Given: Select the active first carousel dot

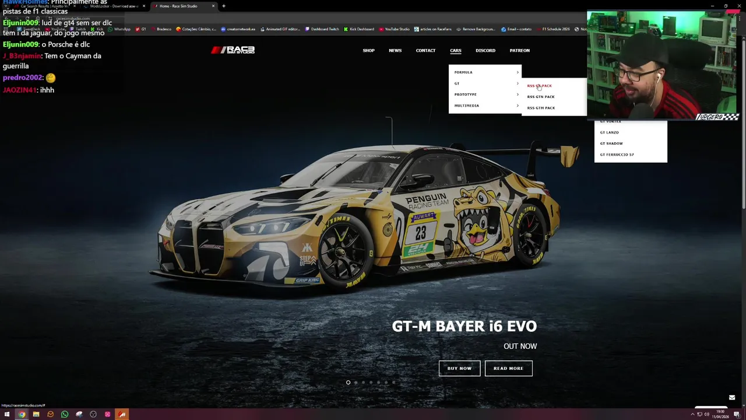Looking at the screenshot, I should (x=348, y=383).
